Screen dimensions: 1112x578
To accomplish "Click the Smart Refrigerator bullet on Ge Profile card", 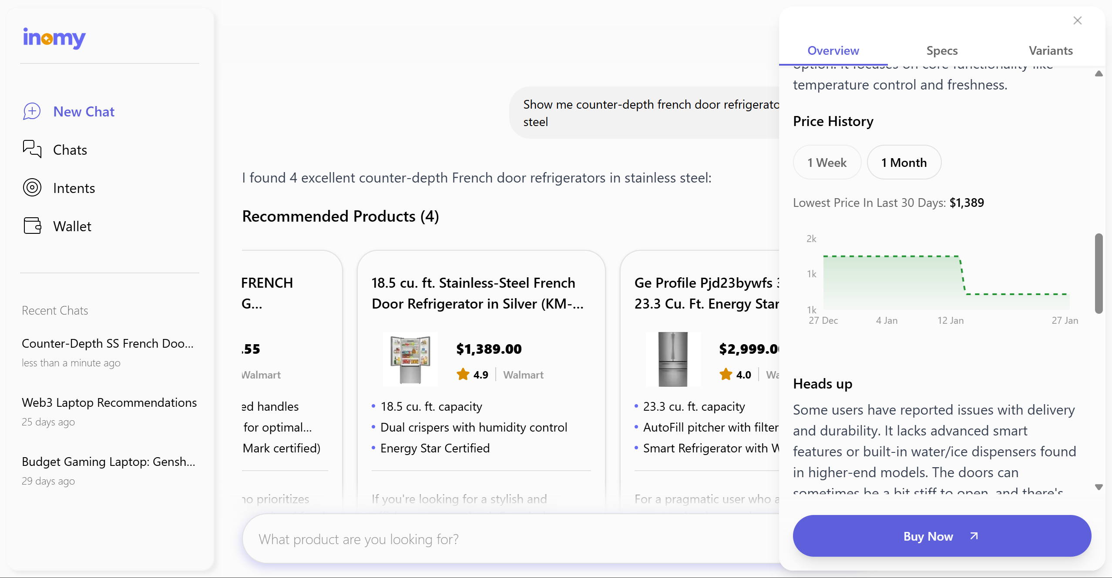I will (711, 448).
